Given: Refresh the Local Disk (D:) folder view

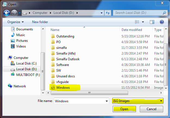Looking at the screenshot, I should 108,13.
